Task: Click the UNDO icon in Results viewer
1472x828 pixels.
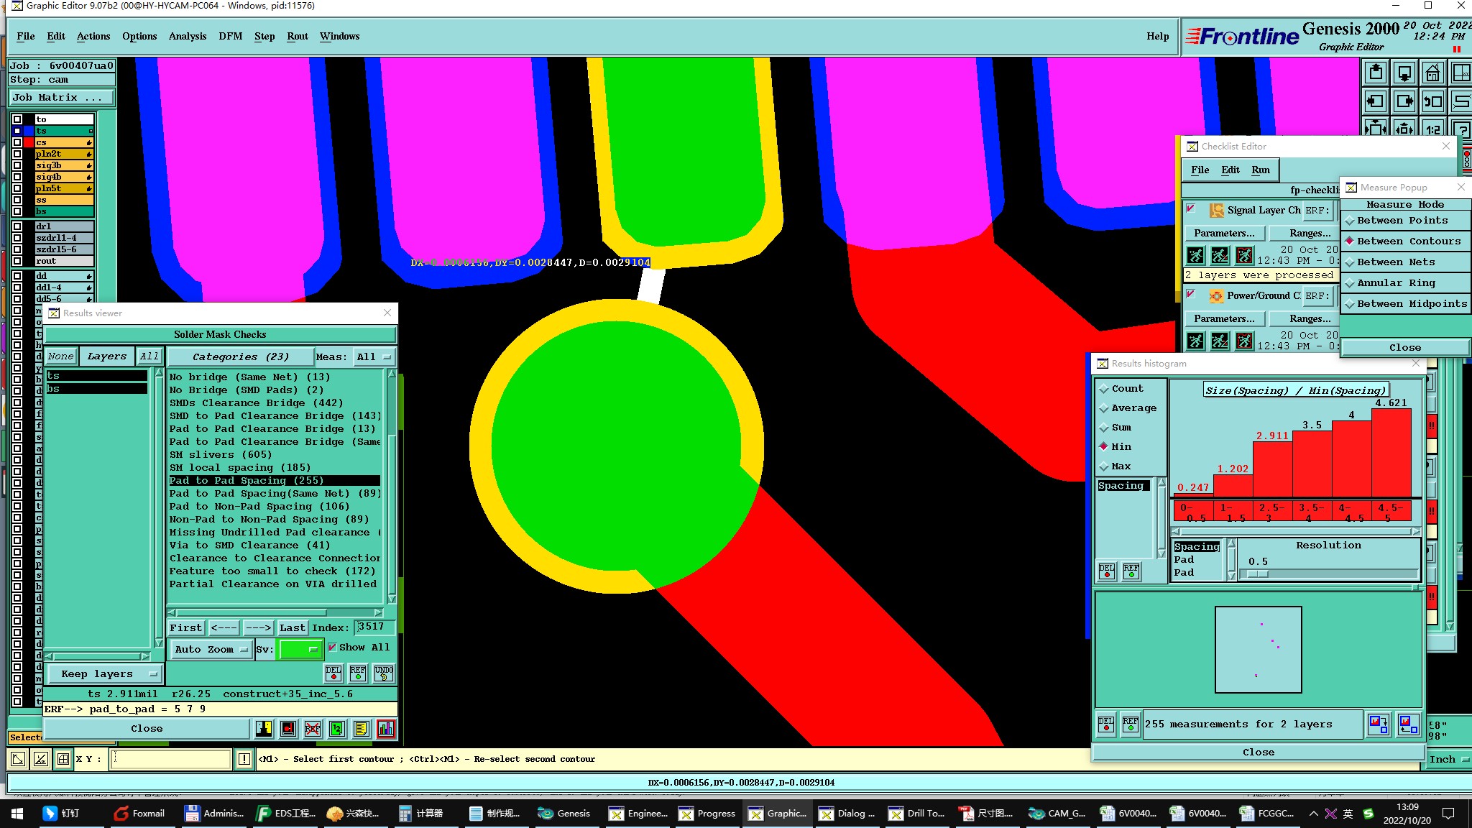Action: [x=384, y=673]
